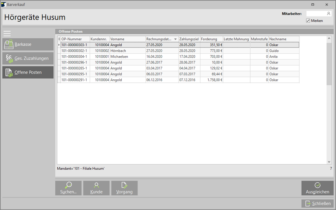Viewport: 336px width, 210px height.
Task: Click the Mitarbeiter input field
Action: pyautogui.click(x=315, y=13)
